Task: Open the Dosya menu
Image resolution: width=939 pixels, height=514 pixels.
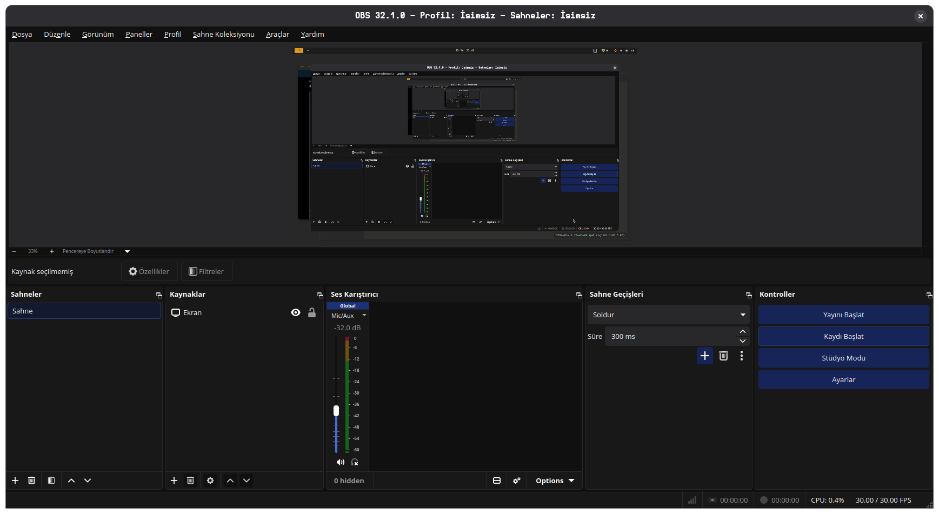Action: click(x=22, y=34)
